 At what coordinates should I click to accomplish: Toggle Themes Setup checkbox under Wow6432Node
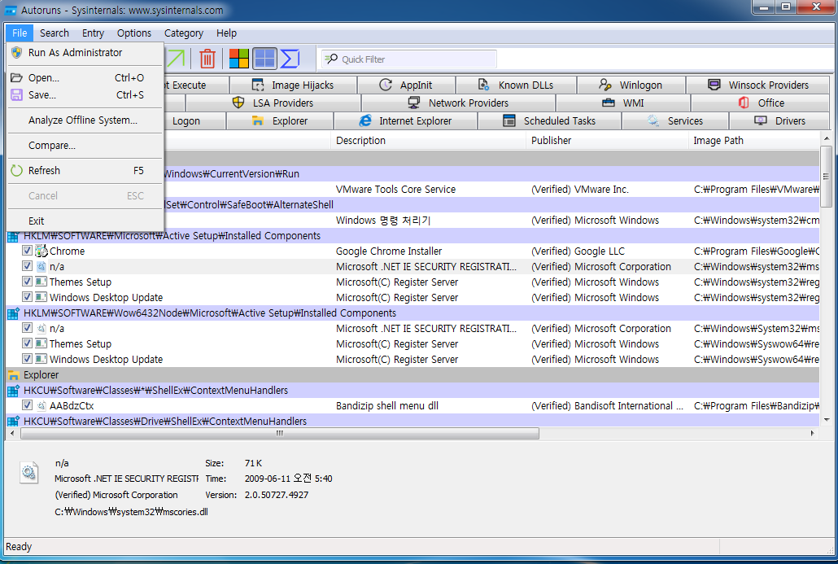(x=28, y=343)
